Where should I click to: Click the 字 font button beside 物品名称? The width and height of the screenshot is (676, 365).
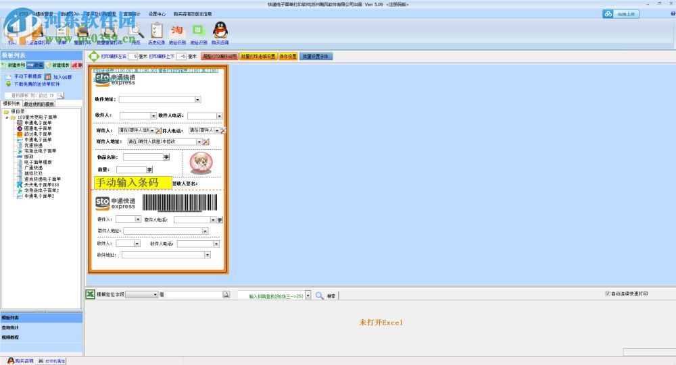click(166, 157)
